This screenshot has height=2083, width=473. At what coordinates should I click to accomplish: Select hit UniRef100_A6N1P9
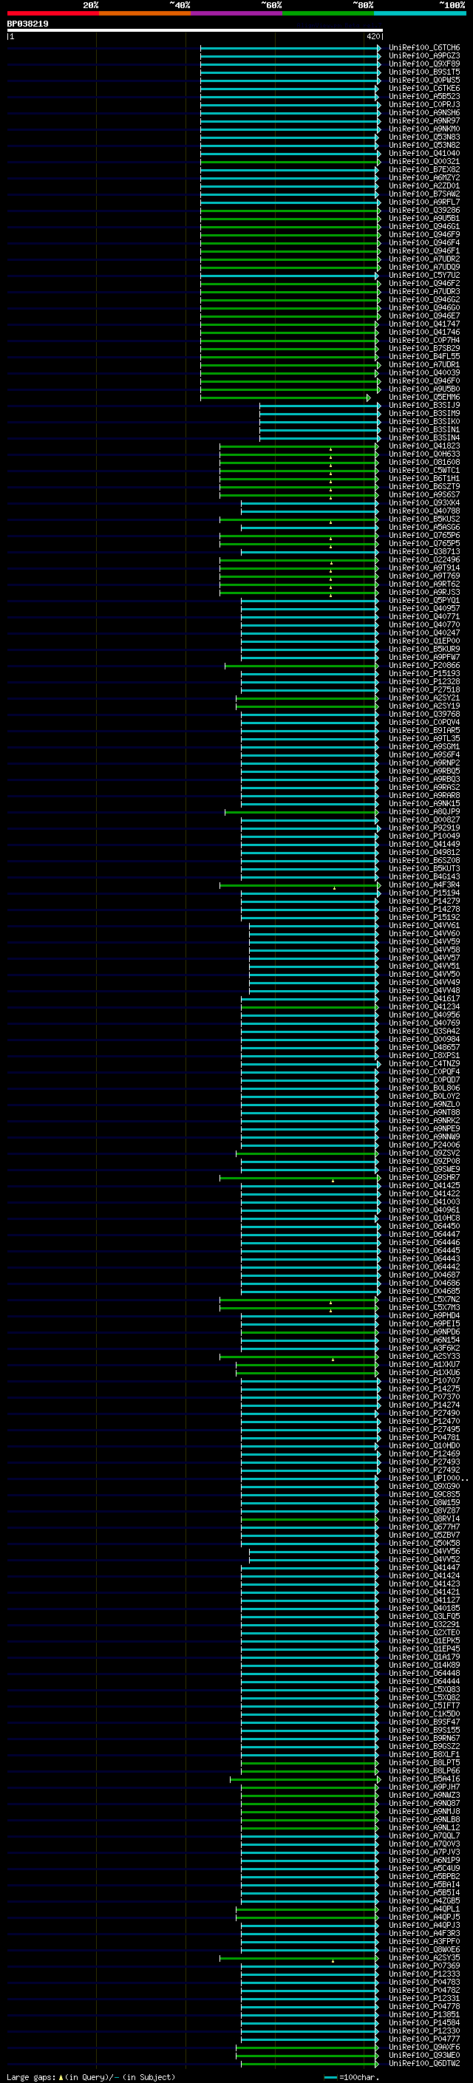pyautogui.click(x=424, y=1860)
